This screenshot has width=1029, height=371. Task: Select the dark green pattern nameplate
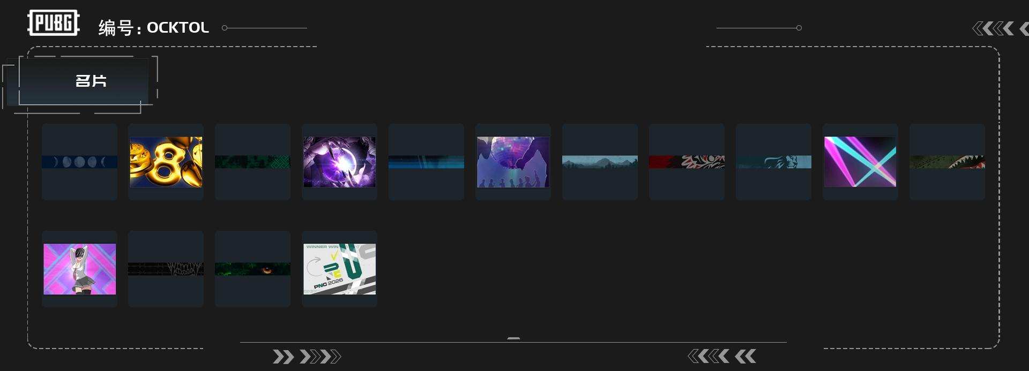click(253, 162)
